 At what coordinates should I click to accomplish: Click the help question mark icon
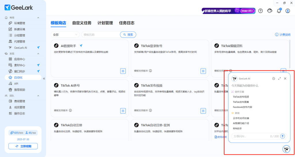coord(260,11)
